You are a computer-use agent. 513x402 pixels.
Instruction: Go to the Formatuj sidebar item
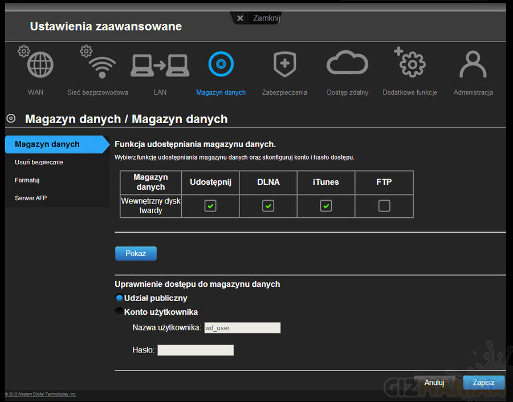tap(27, 180)
